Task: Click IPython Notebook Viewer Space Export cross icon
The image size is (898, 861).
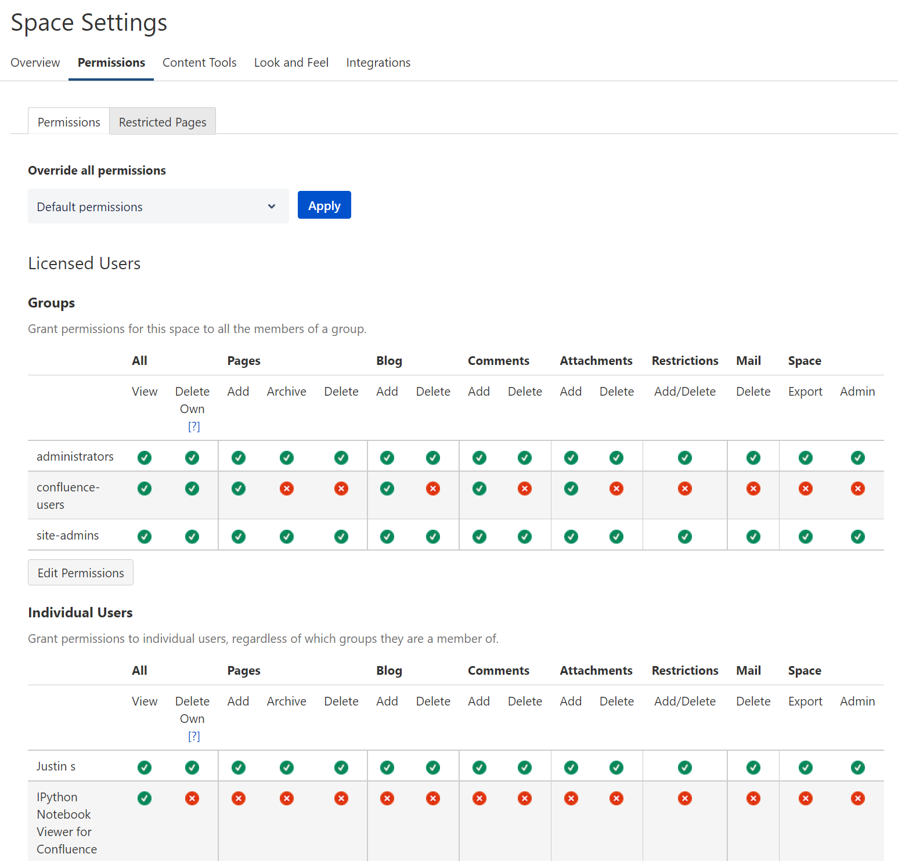Action: [x=805, y=798]
